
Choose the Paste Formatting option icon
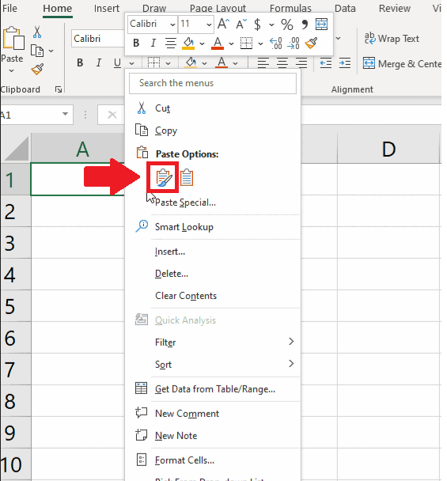(x=163, y=177)
